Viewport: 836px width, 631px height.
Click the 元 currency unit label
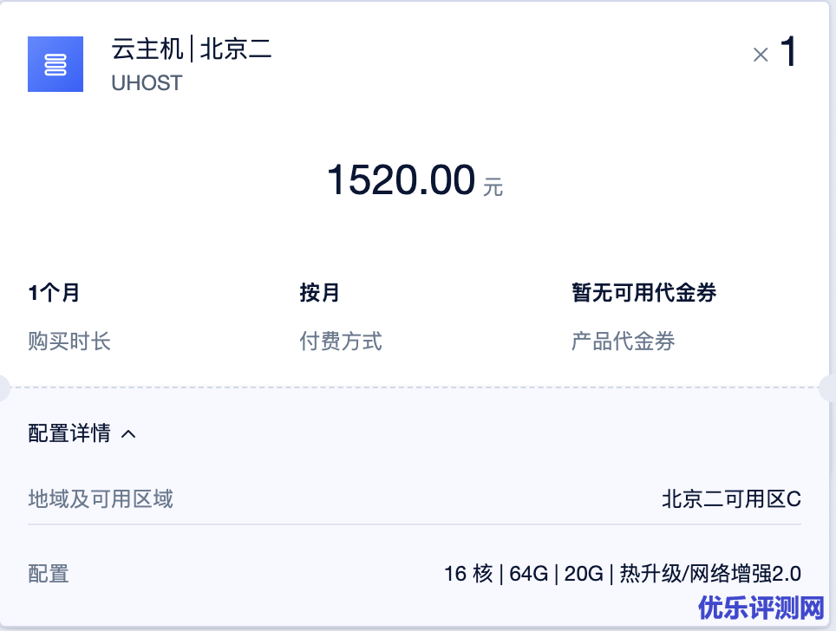click(x=493, y=186)
